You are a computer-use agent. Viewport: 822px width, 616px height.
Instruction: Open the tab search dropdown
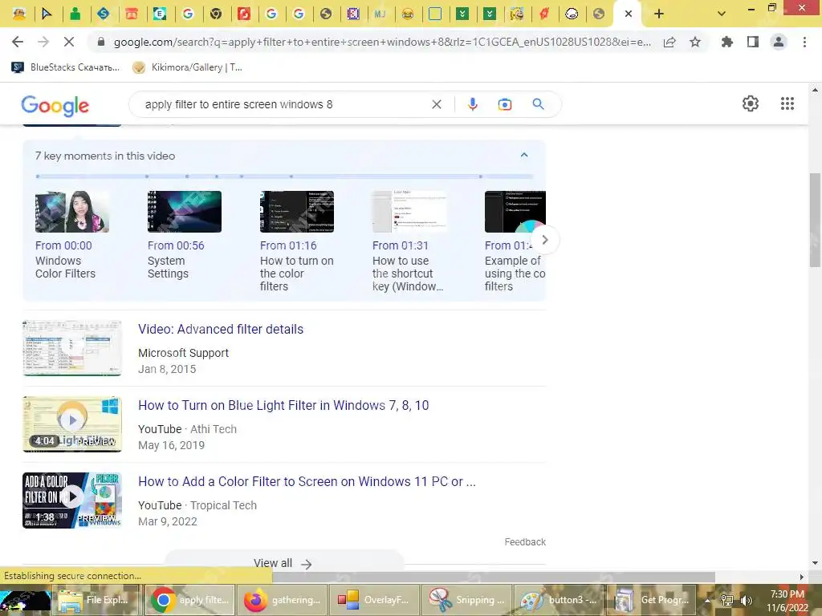pos(722,14)
